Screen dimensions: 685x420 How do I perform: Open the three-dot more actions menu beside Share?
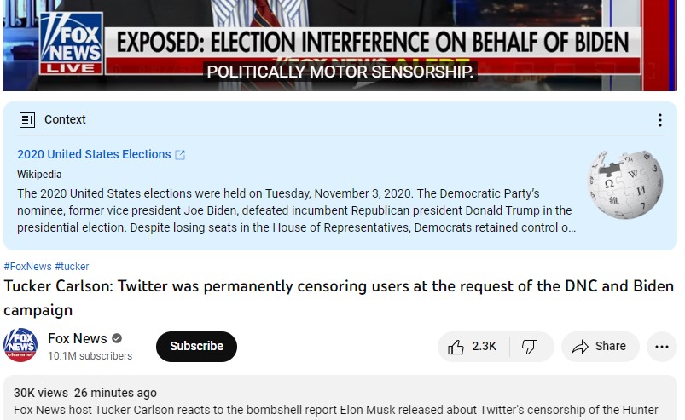(x=662, y=347)
